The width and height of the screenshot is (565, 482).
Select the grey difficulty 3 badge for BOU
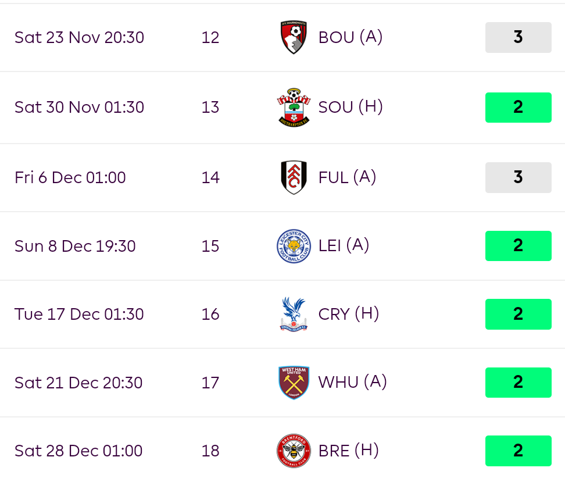pos(518,37)
